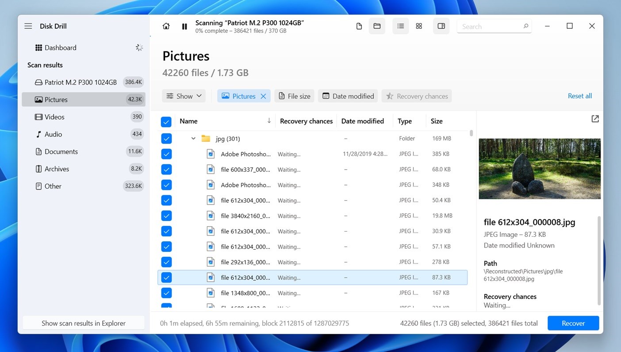Screen dimensions: 621x352
Task: Click the file 612x304_000008.jpg preview title
Action: pyautogui.click(x=529, y=222)
